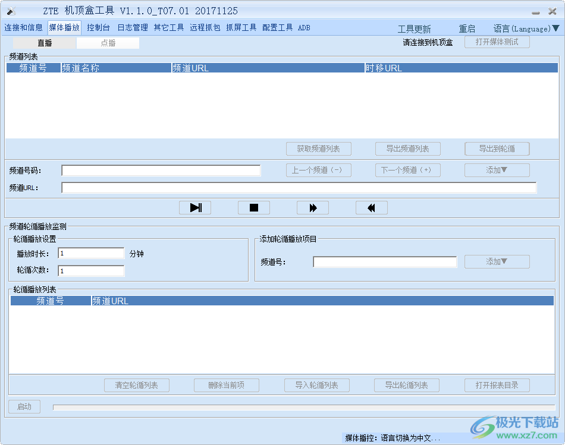The width and height of the screenshot is (565, 445).
Task: Click the 播放时长 minutes field
Action: pos(91,253)
